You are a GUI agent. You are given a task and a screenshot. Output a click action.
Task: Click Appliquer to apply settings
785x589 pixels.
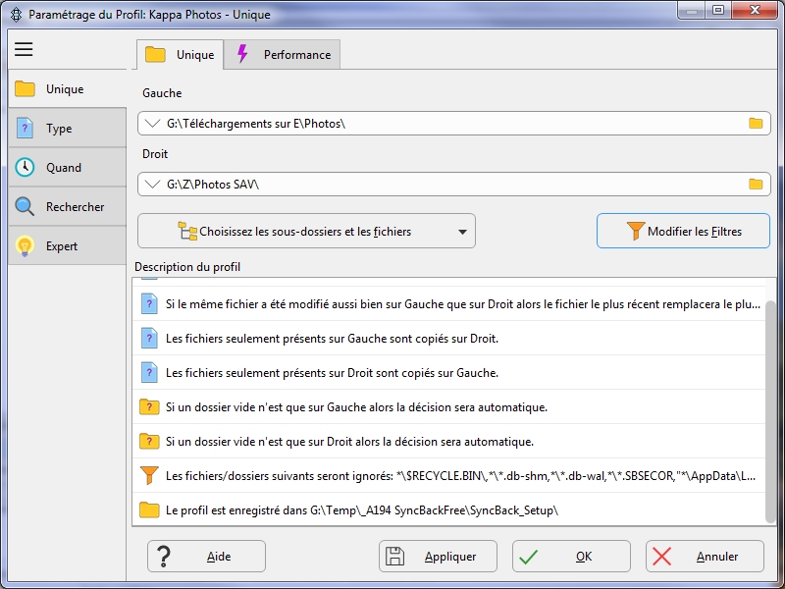(x=438, y=556)
